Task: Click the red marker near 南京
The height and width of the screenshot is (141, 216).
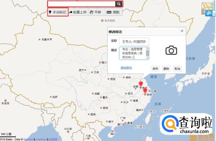Action: (141, 84)
